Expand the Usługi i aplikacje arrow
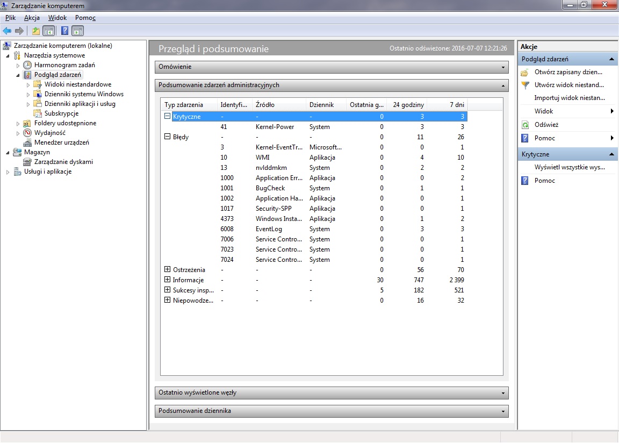The image size is (619, 443). click(x=8, y=172)
